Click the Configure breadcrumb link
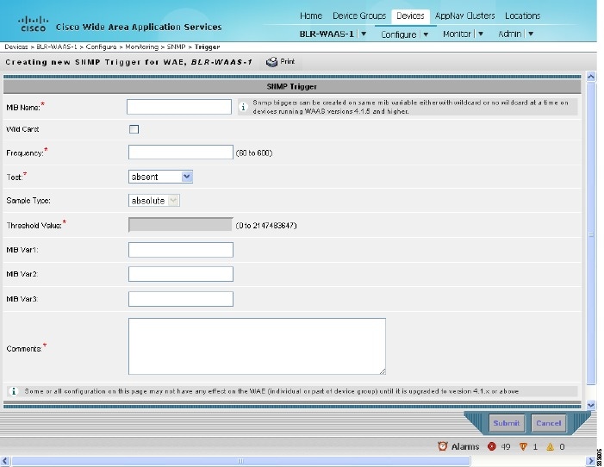604x467 pixels. 102,47
